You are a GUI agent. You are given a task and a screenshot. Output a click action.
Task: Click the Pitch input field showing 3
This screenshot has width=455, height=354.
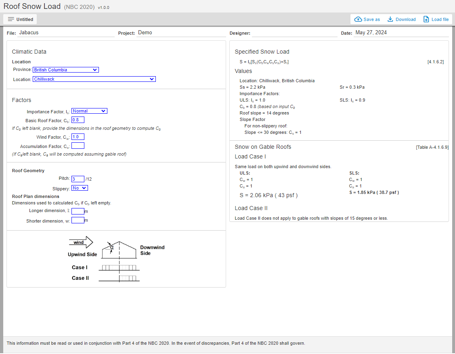click(78, 179)
